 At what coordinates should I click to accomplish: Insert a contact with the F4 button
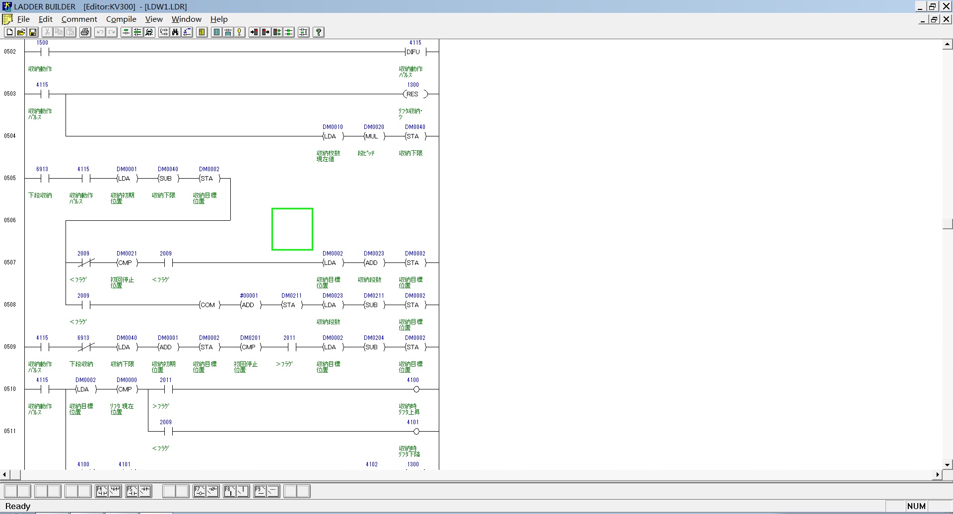point(102,491)
